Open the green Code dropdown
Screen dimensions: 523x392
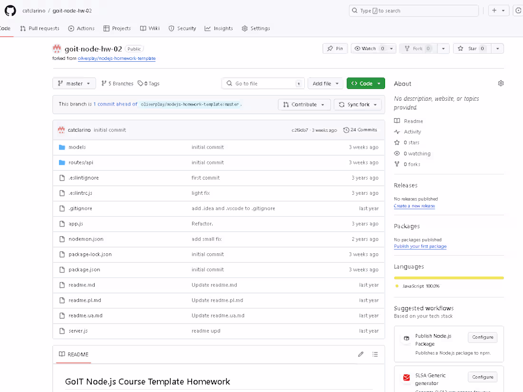365,83
